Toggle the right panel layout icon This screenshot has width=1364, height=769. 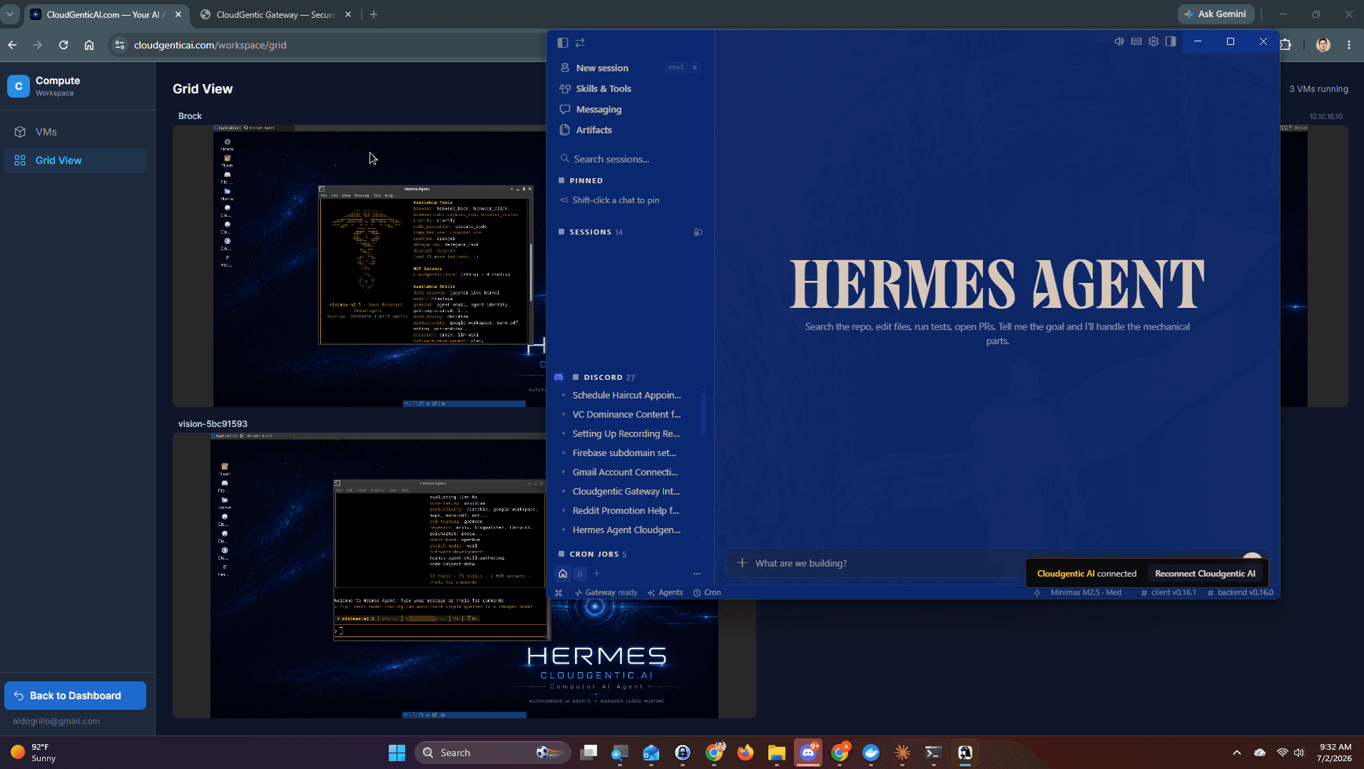(1171, 41)
